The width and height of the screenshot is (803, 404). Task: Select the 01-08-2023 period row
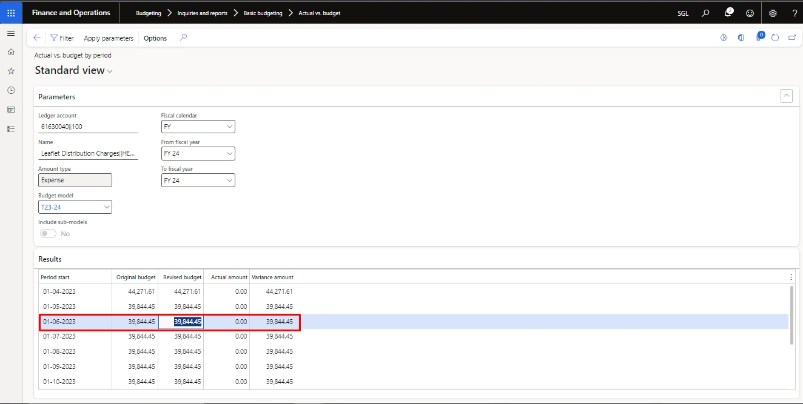pyautogui.click(x=414, y=351)
